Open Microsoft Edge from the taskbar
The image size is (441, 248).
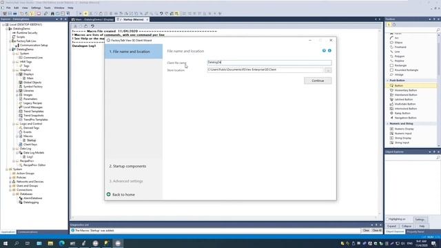pos(61,243)
